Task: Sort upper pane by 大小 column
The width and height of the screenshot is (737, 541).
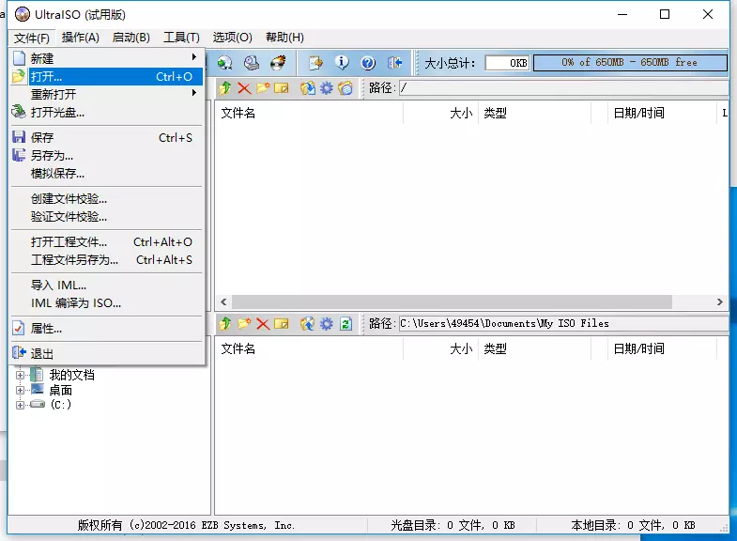Action: pyautogui.click(x=440, y=113)
